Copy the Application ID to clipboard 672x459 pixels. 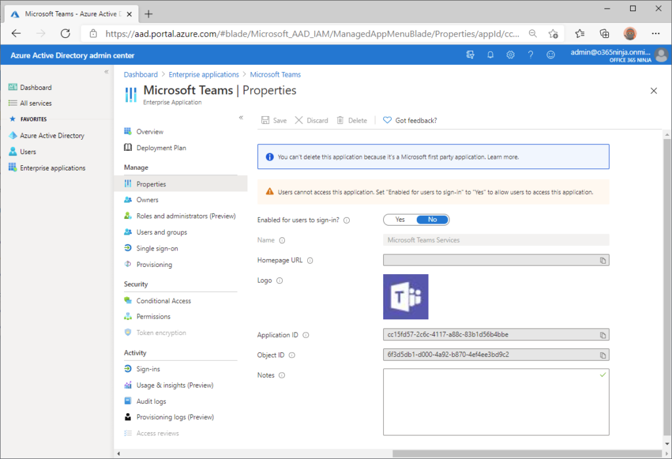pos(602,335)
